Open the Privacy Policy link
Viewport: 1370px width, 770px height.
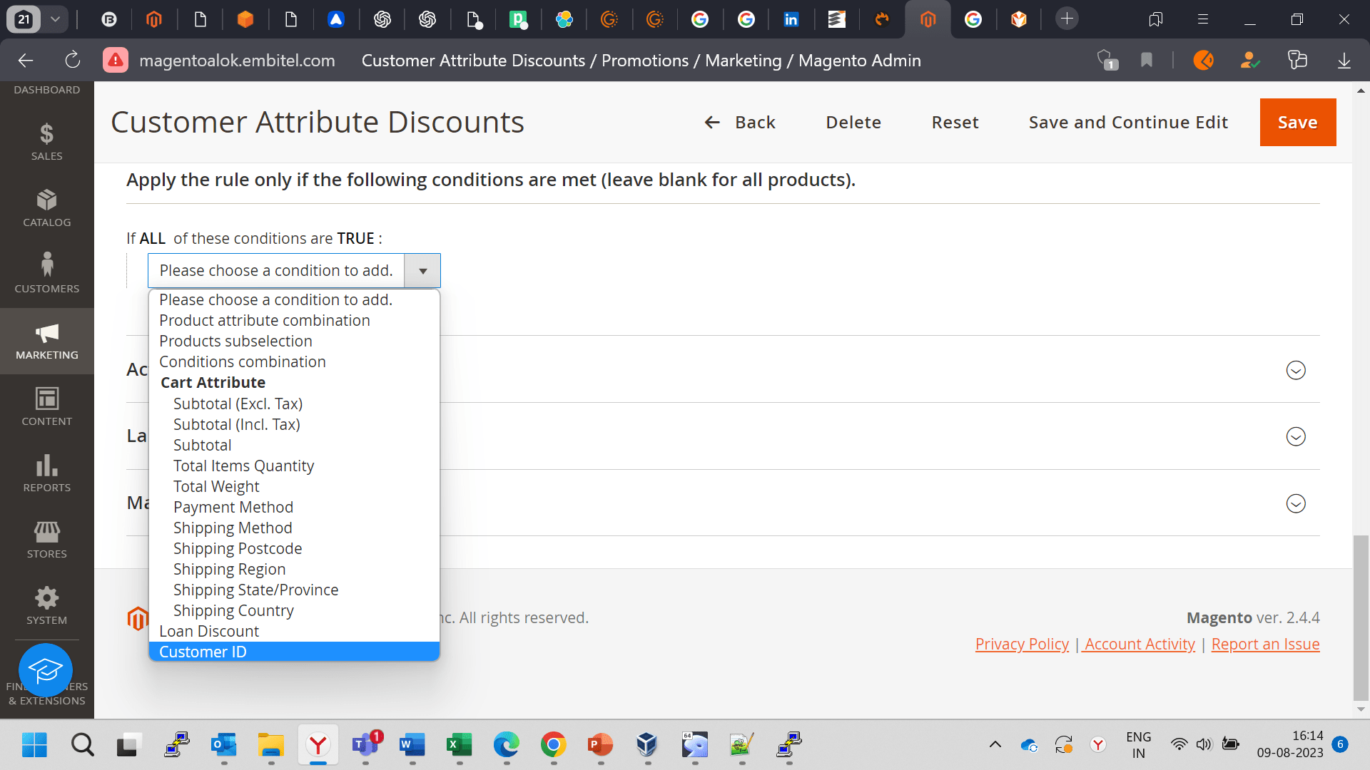[x=1021, y=644]
